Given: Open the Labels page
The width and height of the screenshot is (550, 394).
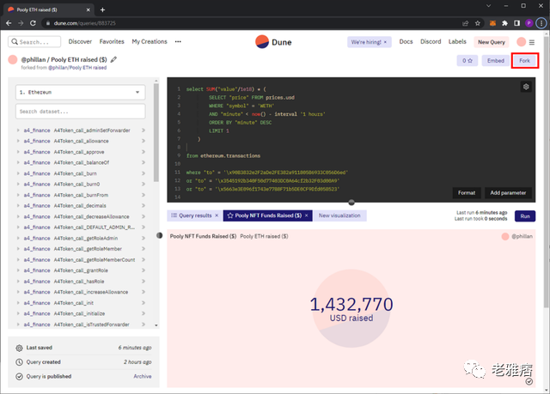Looking at the screenshot, I should pyautogui.click(x=457, y=42).
